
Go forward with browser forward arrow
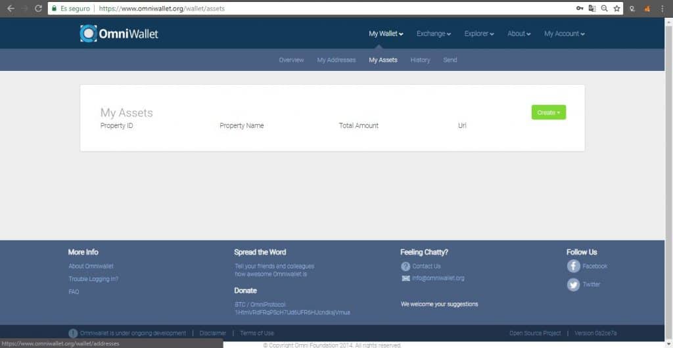click(24, 9)
